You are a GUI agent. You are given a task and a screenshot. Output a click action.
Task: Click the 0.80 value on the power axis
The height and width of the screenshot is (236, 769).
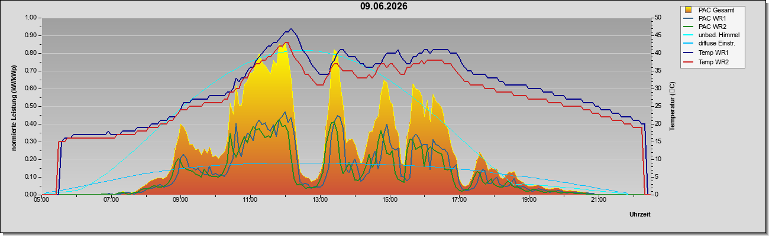point(30,53)
